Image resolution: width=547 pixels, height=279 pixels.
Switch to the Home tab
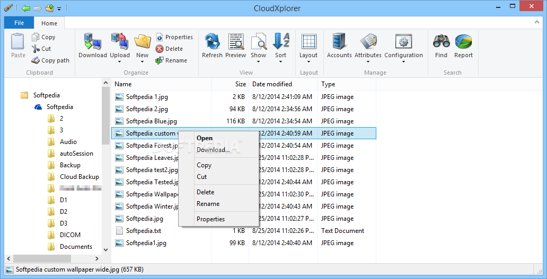(x=49, y=23)
